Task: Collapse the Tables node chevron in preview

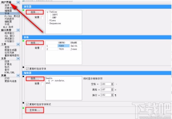Action: (x=47, y=12)
